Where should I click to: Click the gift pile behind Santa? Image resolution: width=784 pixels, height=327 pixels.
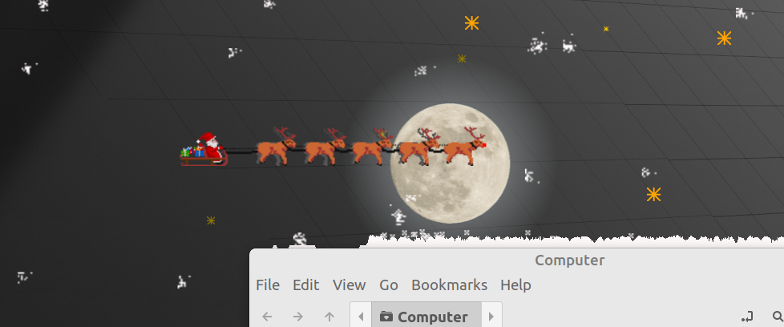[x=192, y=151]
